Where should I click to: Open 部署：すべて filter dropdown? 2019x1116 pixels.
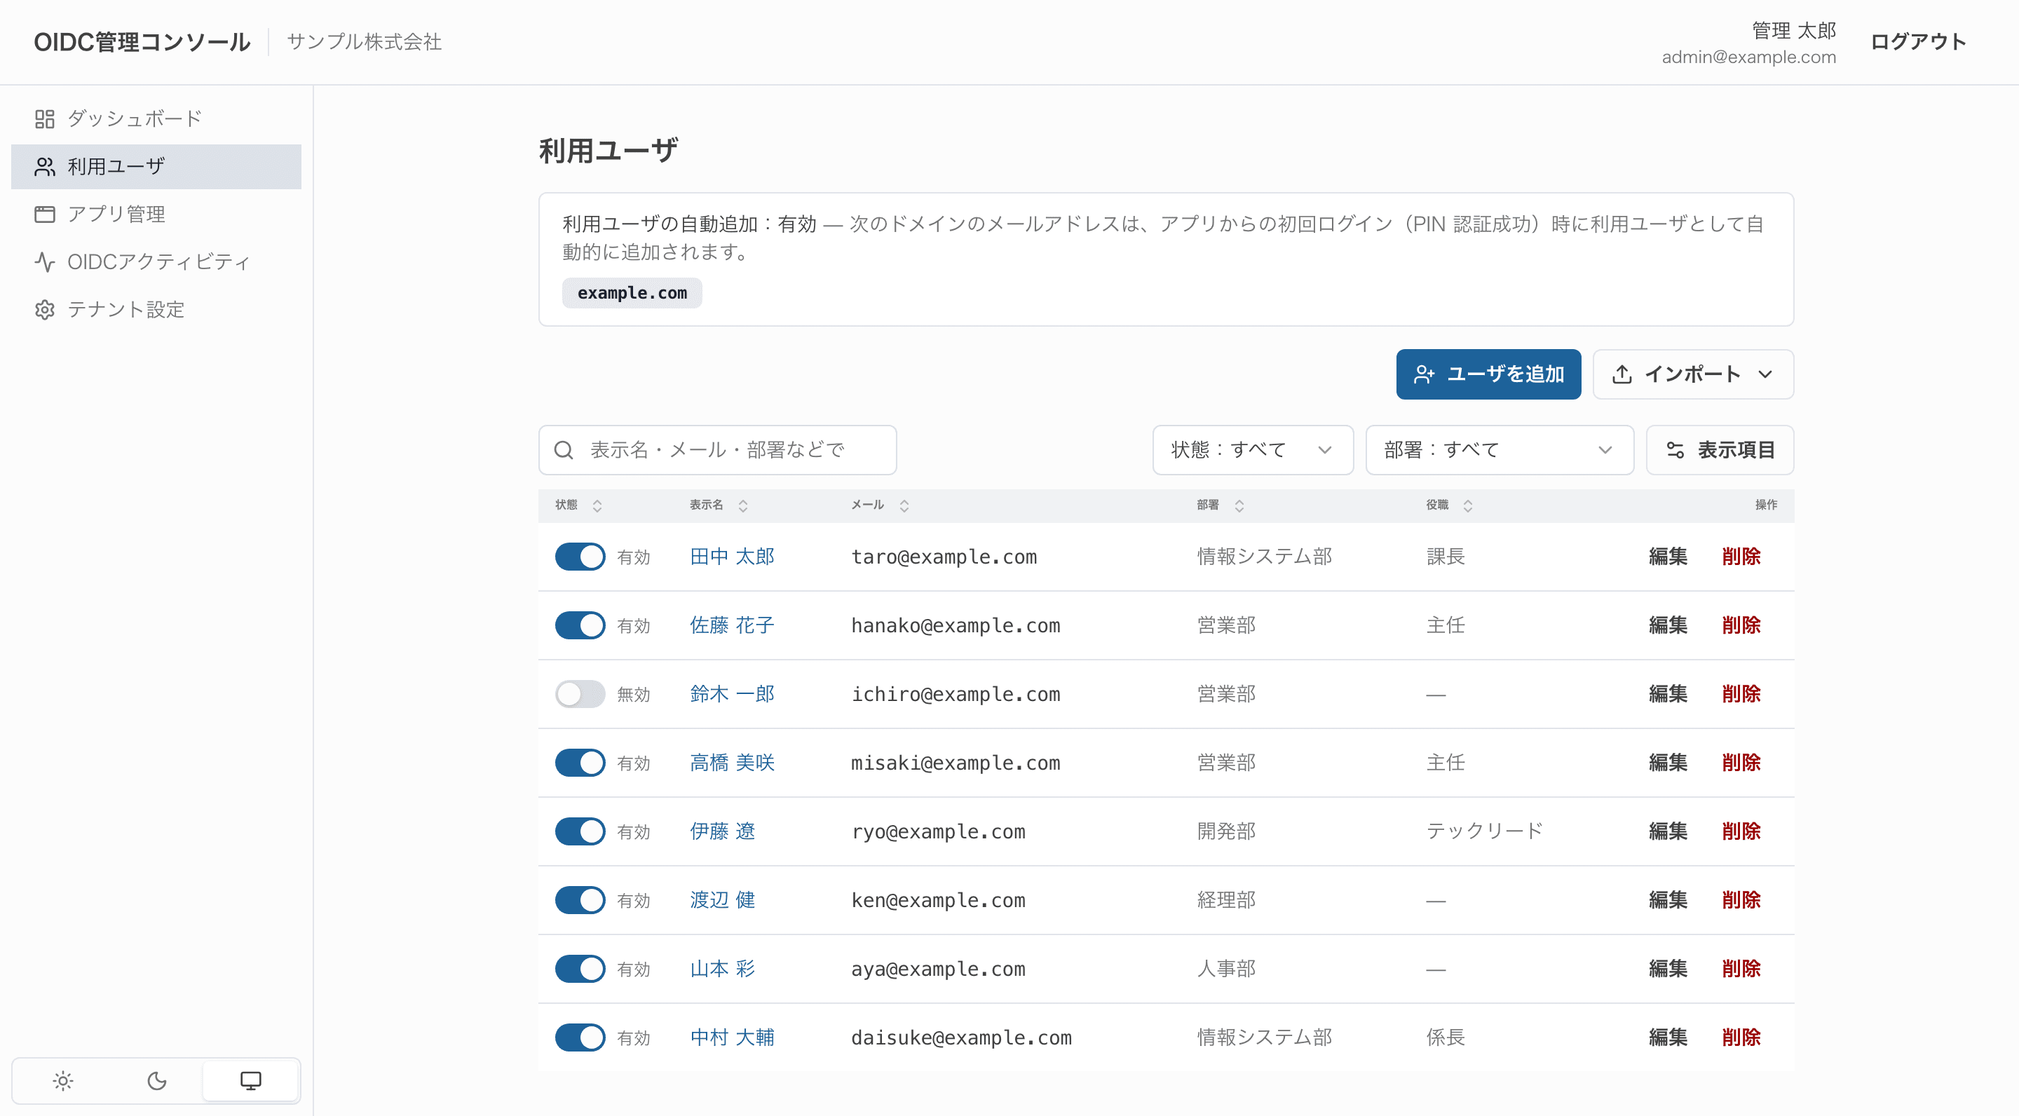[x=1500, y=450]
